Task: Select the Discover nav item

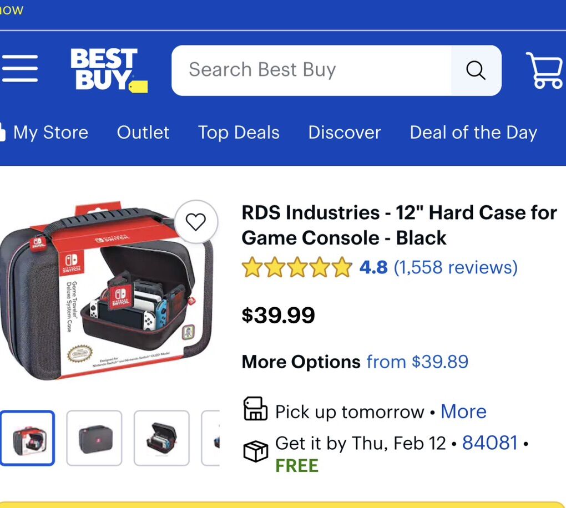Action: tap(345, 133)
